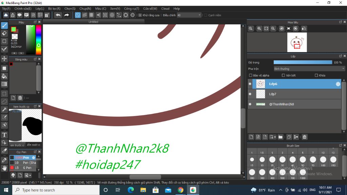Hide the @ThanhNhan2k8 layer
The width and height of the screenshot is (347, 195).
(x=250, y=104)
